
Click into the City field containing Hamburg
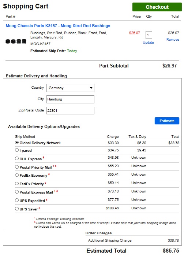(70, 99)
